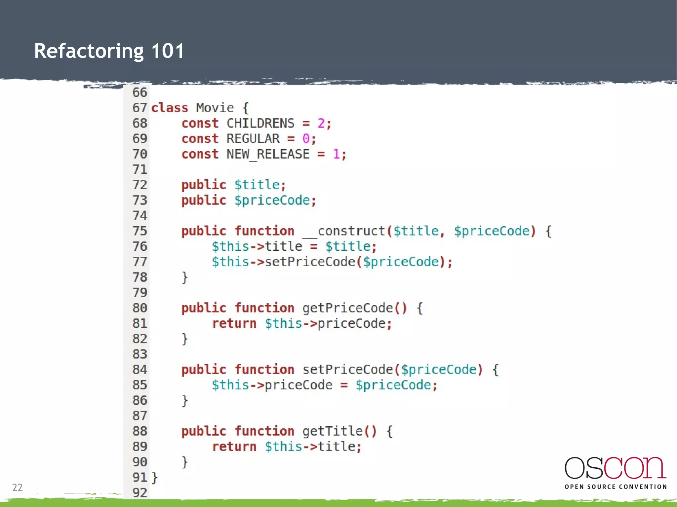Click closing brace on line 90
677x507 pixels.
[185, 462]
